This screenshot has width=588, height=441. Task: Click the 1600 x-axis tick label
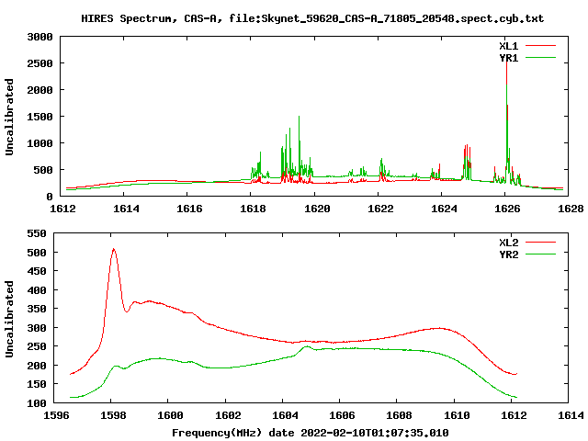(171, 415)
